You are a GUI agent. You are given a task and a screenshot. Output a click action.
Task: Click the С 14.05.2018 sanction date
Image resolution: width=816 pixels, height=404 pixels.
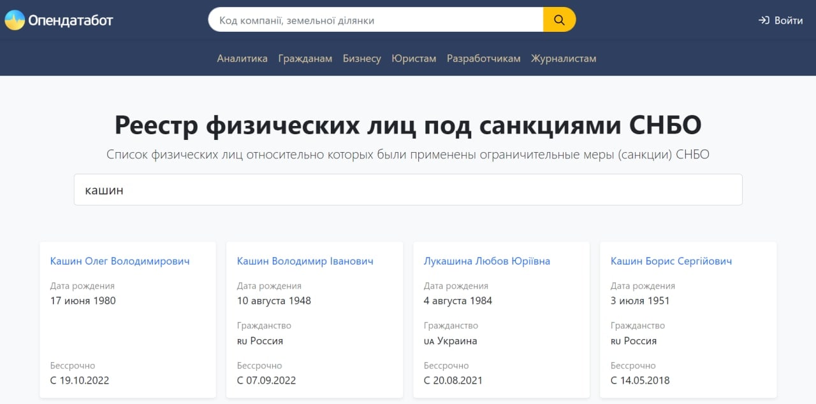[640, 380]
